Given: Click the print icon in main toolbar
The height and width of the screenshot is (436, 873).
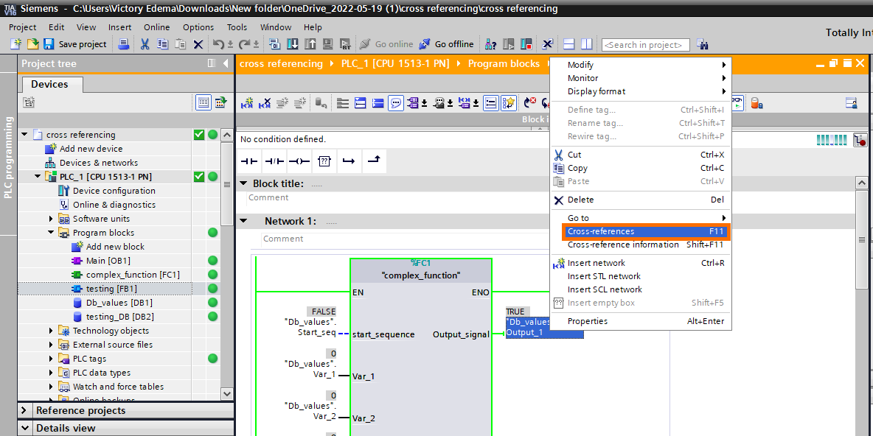Looking at the screenshot, I should click(x=124, y=44).
